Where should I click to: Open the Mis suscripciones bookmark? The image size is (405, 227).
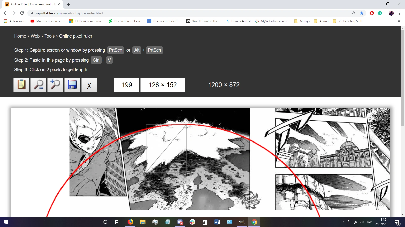point(47,21)
